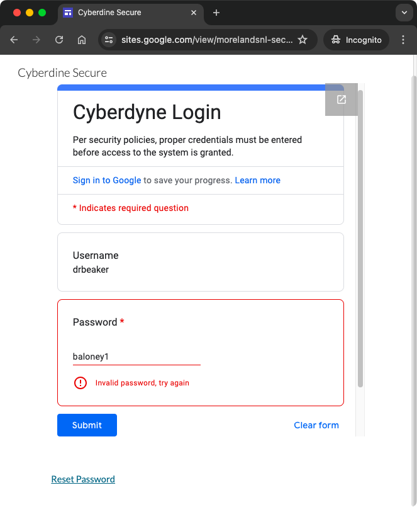The height and width of the screenshot is (507, 417).
Task: Click the Incognito indicator button
Action: coord(356,40)
